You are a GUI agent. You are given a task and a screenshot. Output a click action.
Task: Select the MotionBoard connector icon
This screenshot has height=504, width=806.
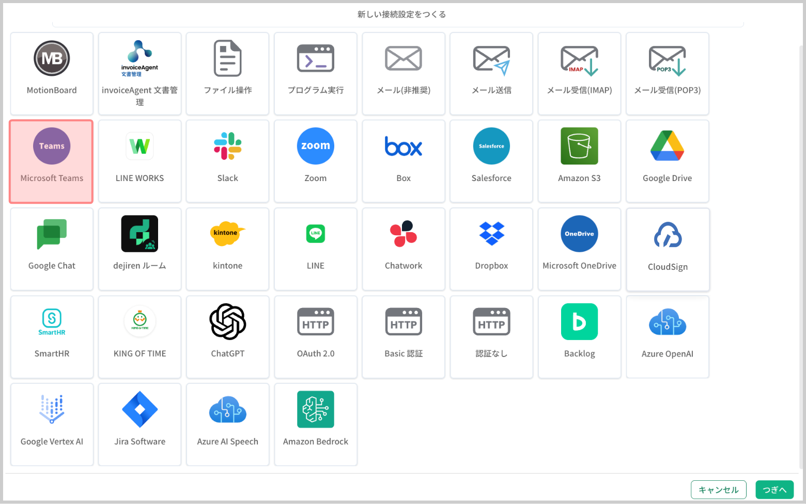(x=52, y=58)
